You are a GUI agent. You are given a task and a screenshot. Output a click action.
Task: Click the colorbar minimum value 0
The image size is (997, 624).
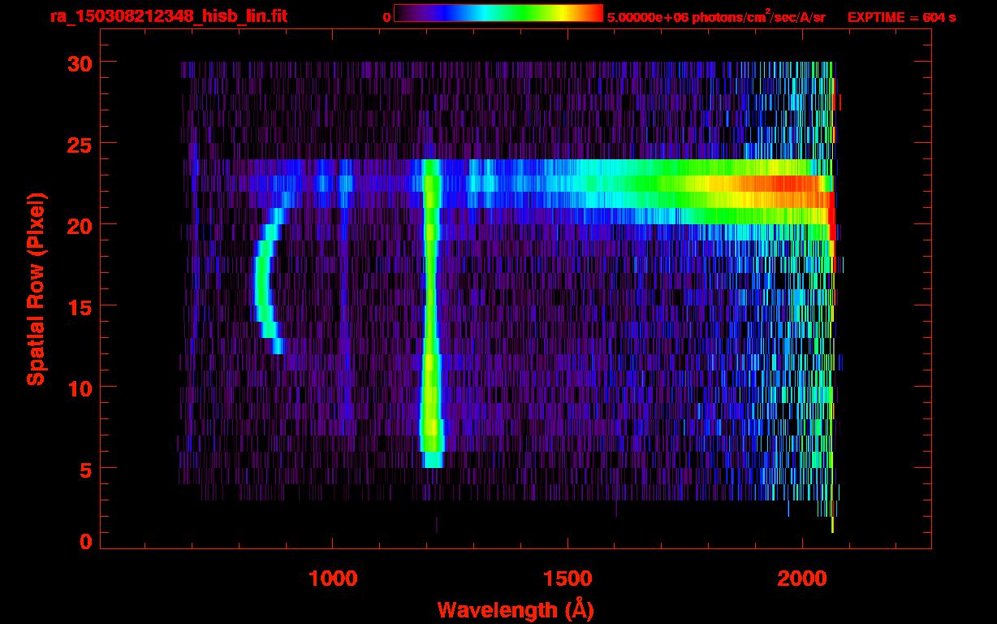tap(386, 17)
